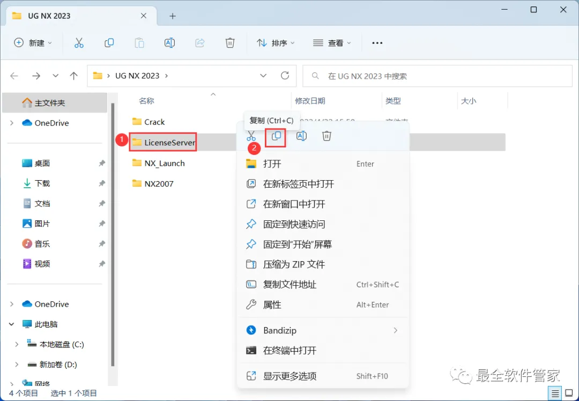
Task: Unpin 桌面 using its pin icon
Action: (x=102, y=163)
